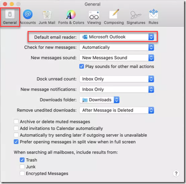Viewport: 186px width, 184px height.
Task: Open the Default email reader dropdown
Action: (117, 37)
